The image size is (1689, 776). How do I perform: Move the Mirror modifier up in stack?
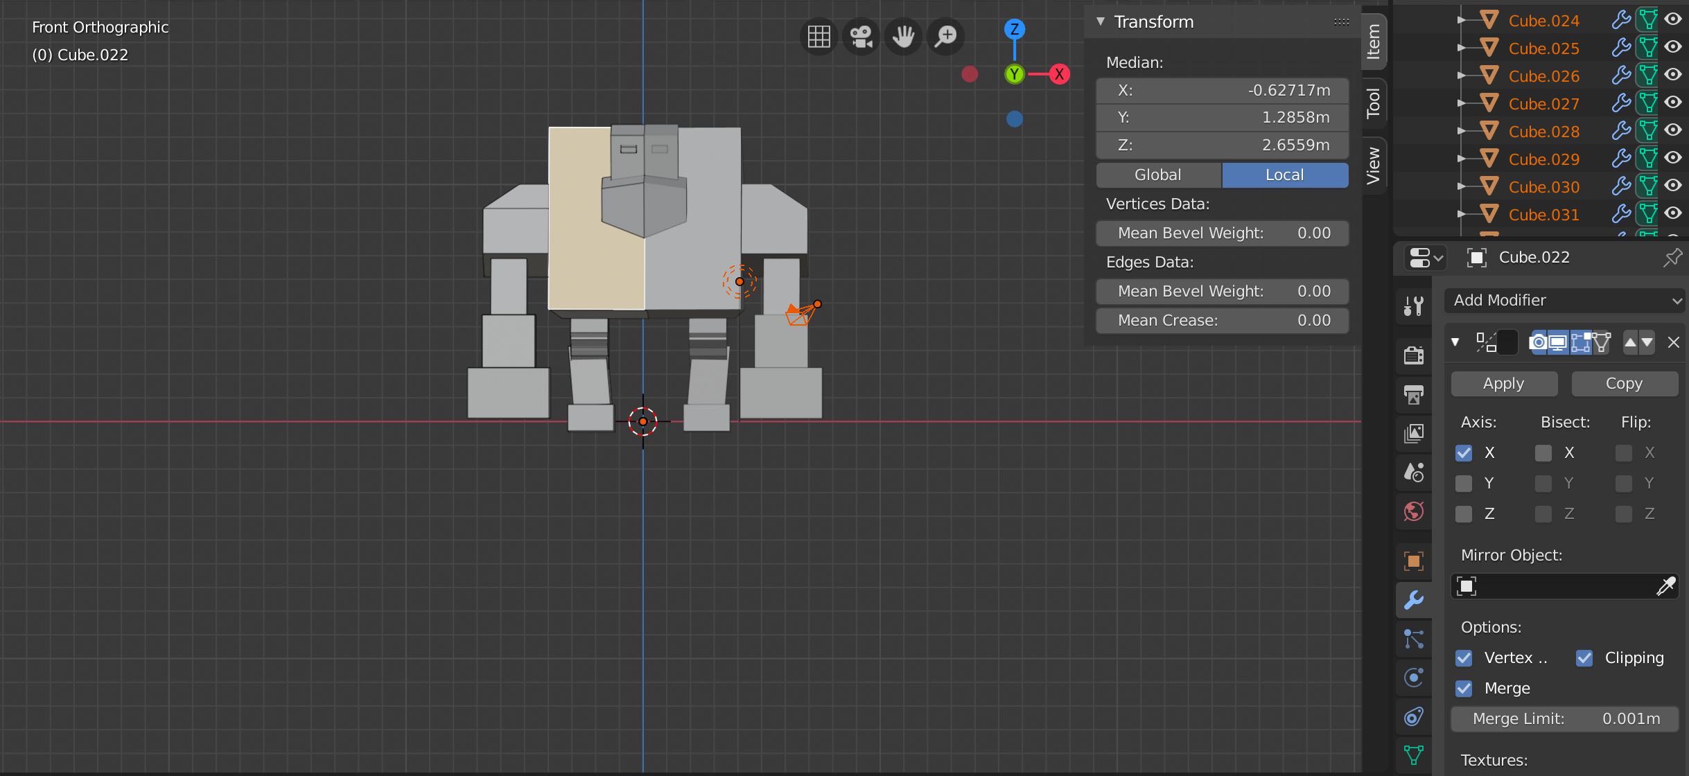coord(1630,342)
